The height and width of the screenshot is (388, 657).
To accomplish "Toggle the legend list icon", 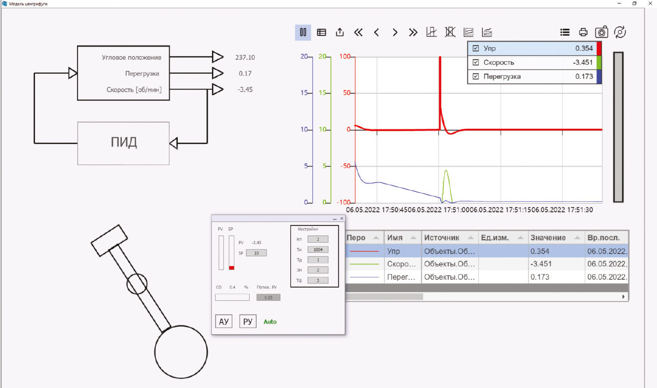I will click(x=565, y=32).
